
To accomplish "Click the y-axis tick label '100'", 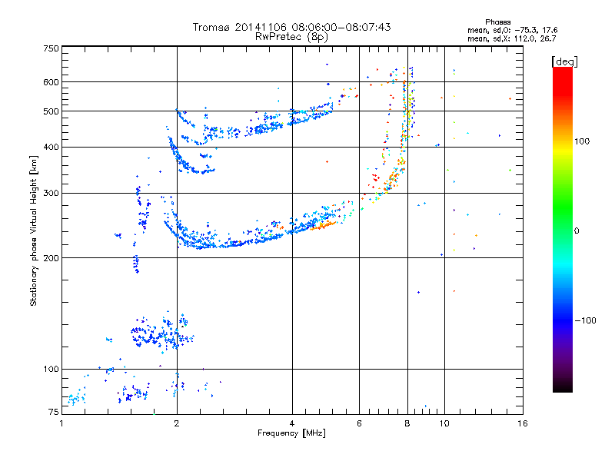I will click(51, 369).
